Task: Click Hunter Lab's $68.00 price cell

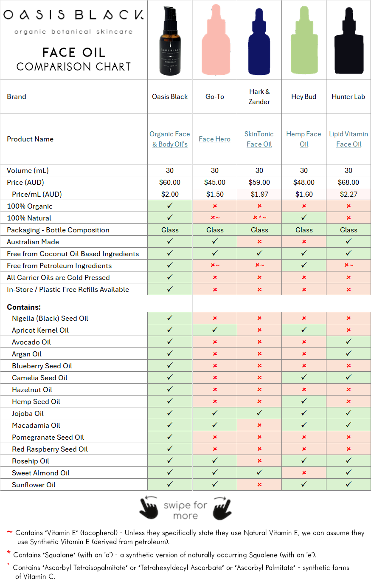Action: (x=349, y=182)
